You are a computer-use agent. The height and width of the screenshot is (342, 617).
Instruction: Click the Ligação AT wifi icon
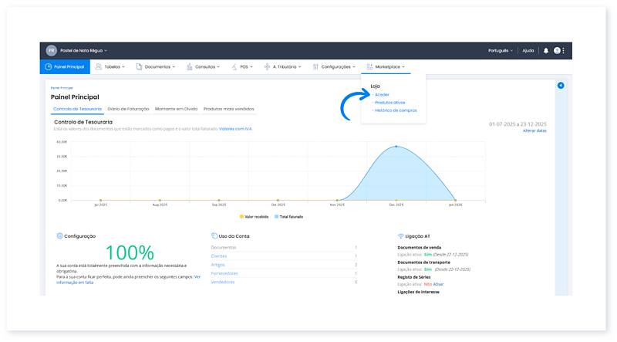tap(400, 235)
